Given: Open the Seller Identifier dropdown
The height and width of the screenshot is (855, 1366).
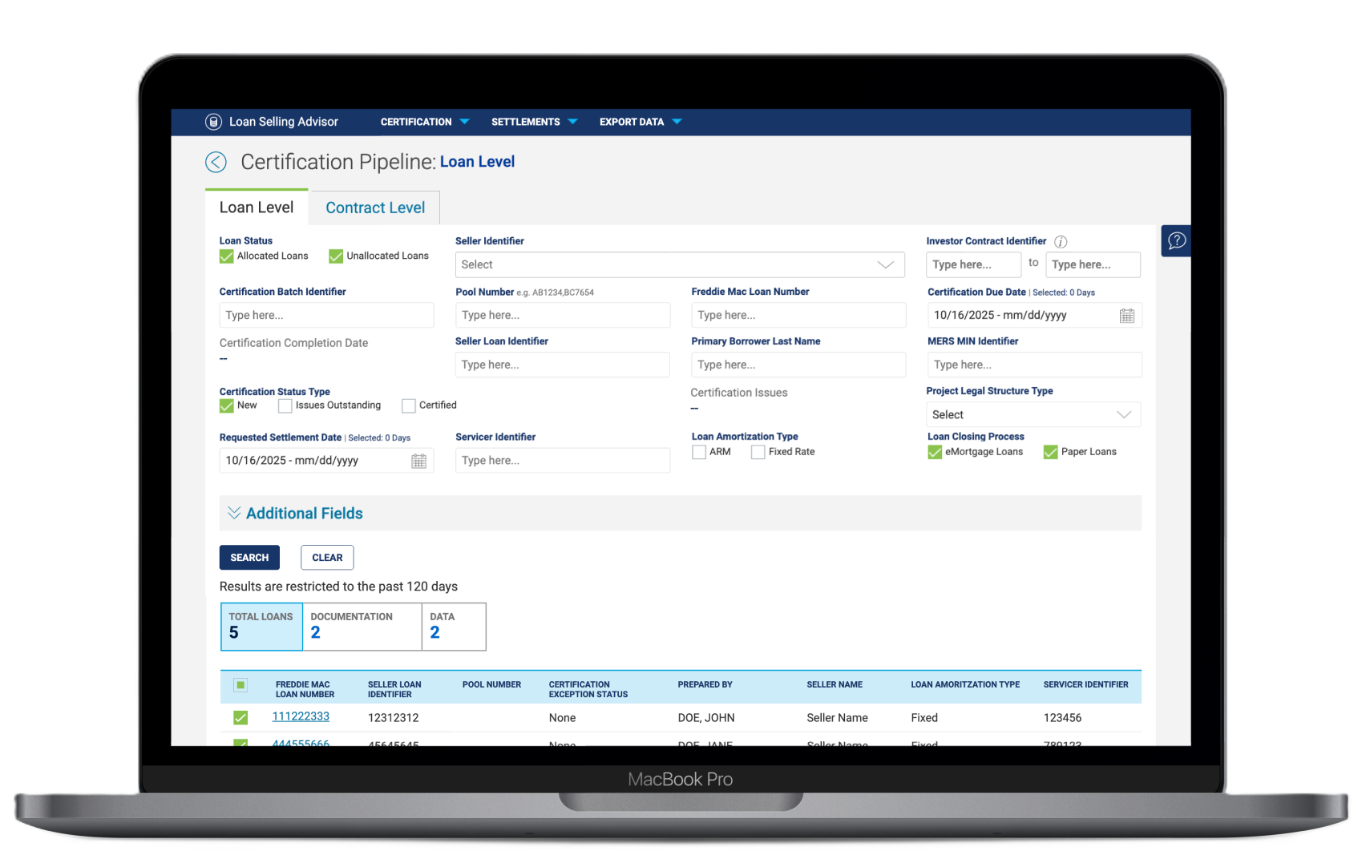Looking at the screenshot, I should [679, 265].
